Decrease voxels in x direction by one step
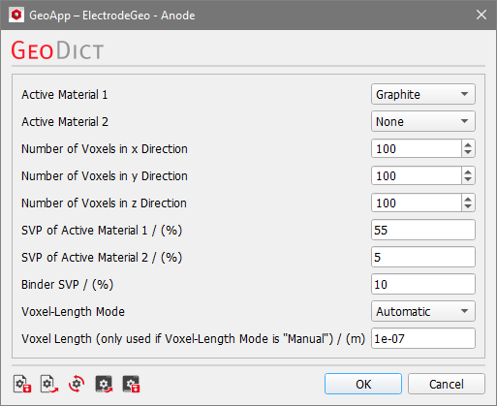The width and height of the screenshot is (497, 406). pos(468,152)
